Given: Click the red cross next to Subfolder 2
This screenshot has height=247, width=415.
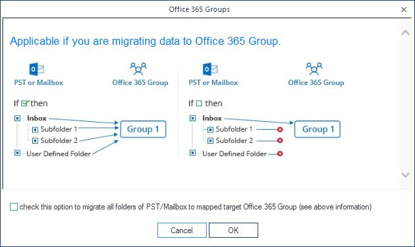Looking at the screenshot, I should click(x=280, y=140).
